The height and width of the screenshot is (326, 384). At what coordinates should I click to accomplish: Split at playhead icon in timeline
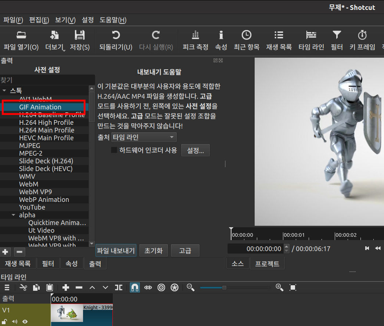[119, 287]
